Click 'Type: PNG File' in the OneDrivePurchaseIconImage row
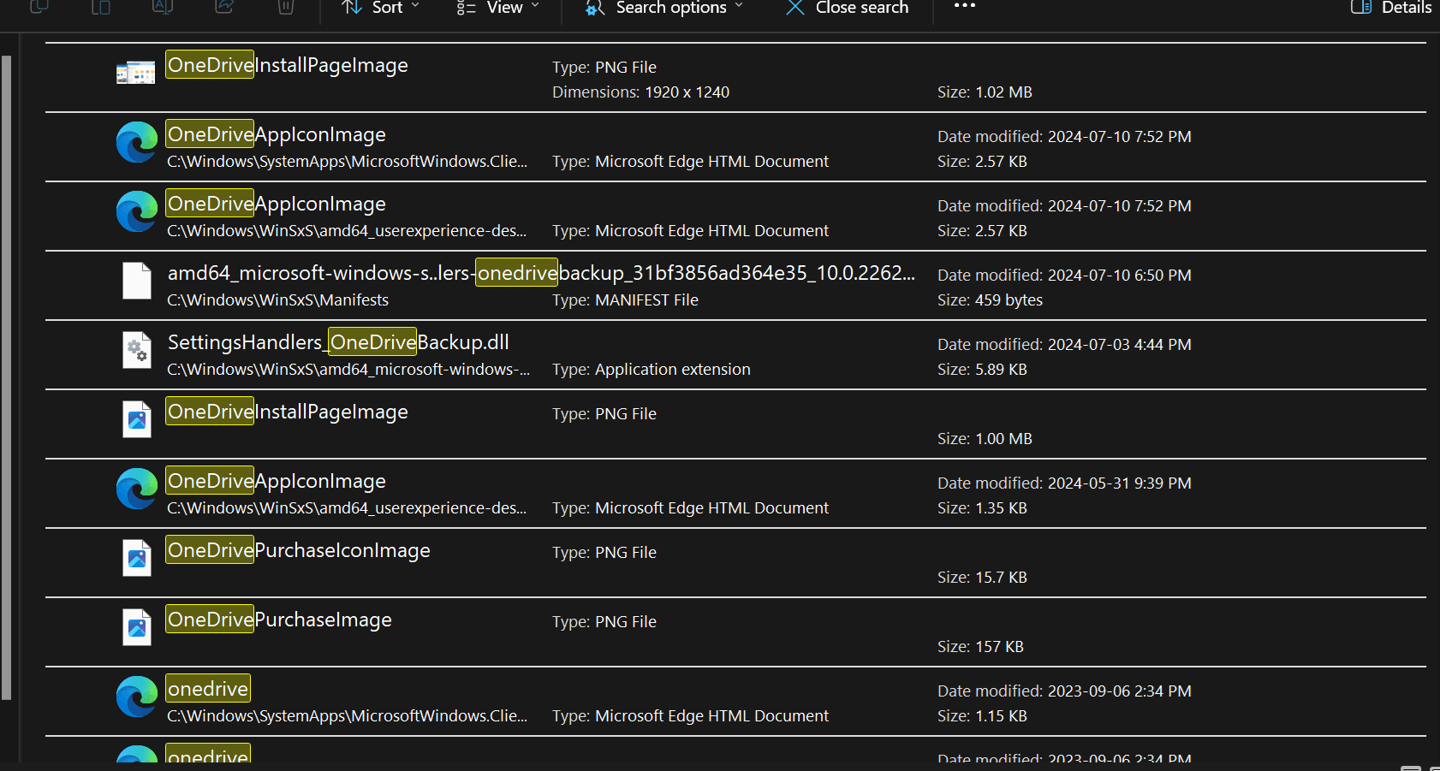 604,553
